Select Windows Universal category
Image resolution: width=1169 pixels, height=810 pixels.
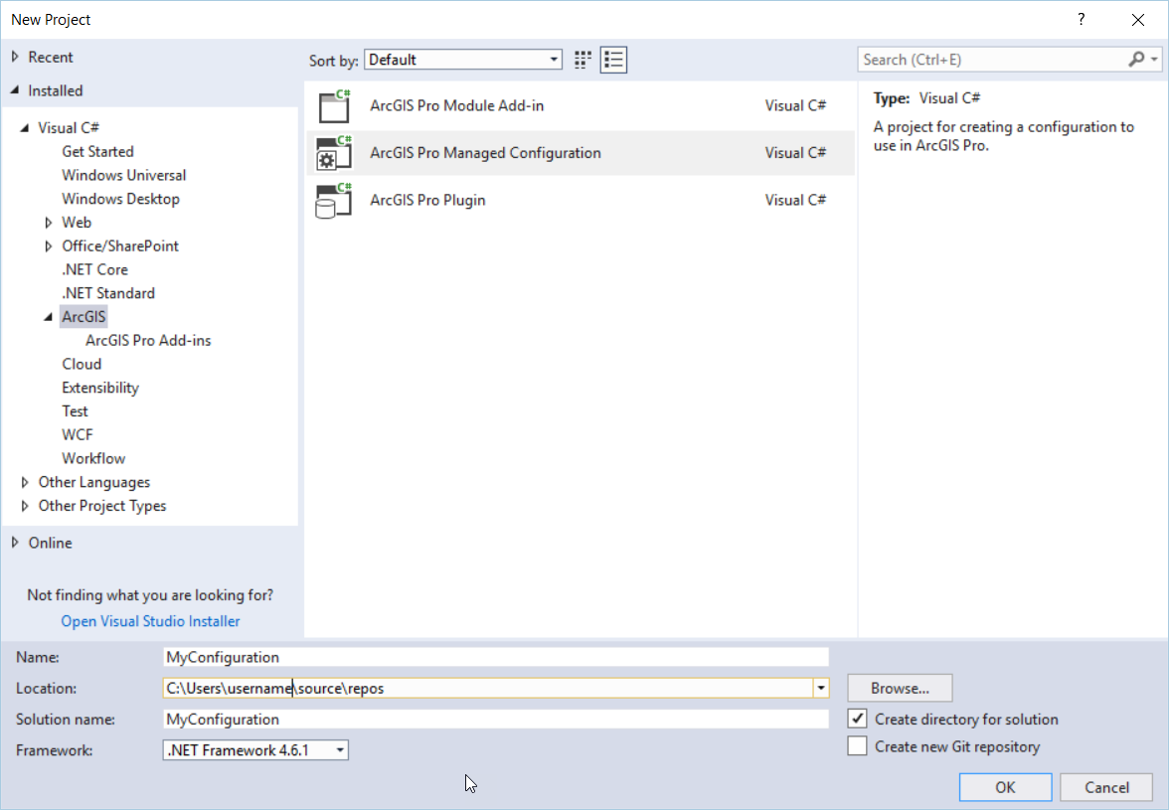click(123, 175)
